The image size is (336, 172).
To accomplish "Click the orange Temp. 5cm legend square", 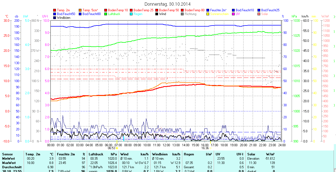I will [80, 10].
